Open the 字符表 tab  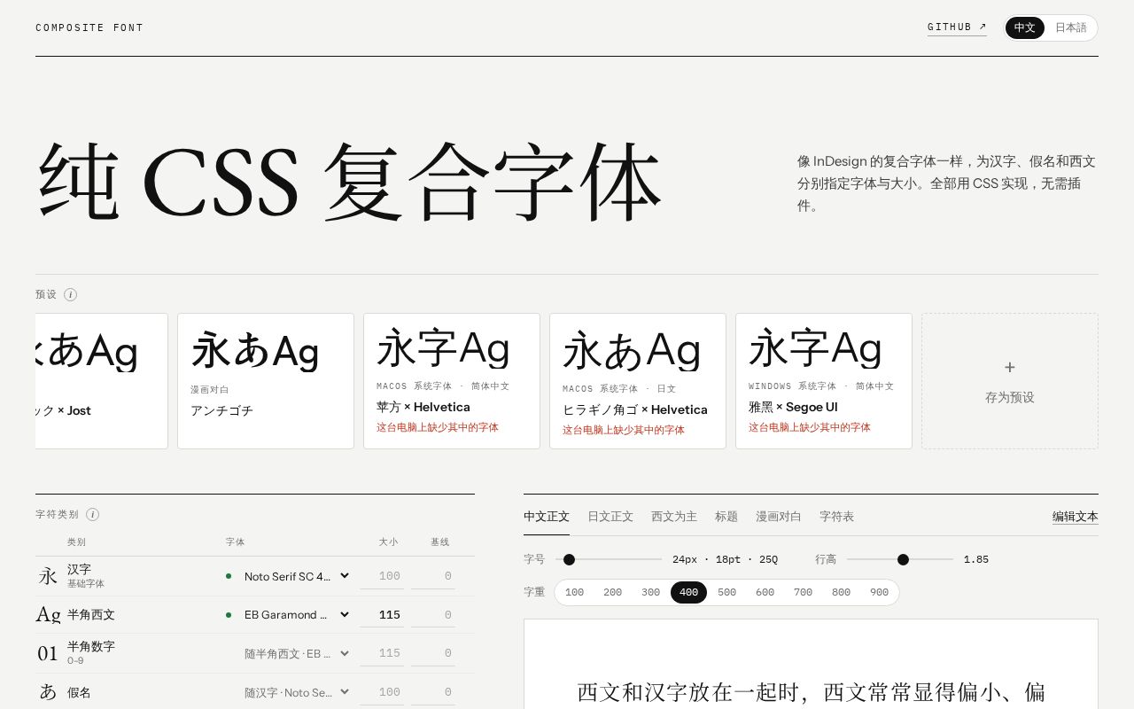click(836, 516)
